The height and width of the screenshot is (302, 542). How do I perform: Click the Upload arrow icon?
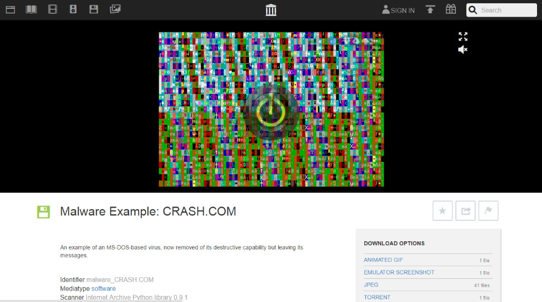(x=430, y=9)
